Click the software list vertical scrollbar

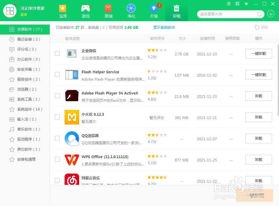[278, 80]
